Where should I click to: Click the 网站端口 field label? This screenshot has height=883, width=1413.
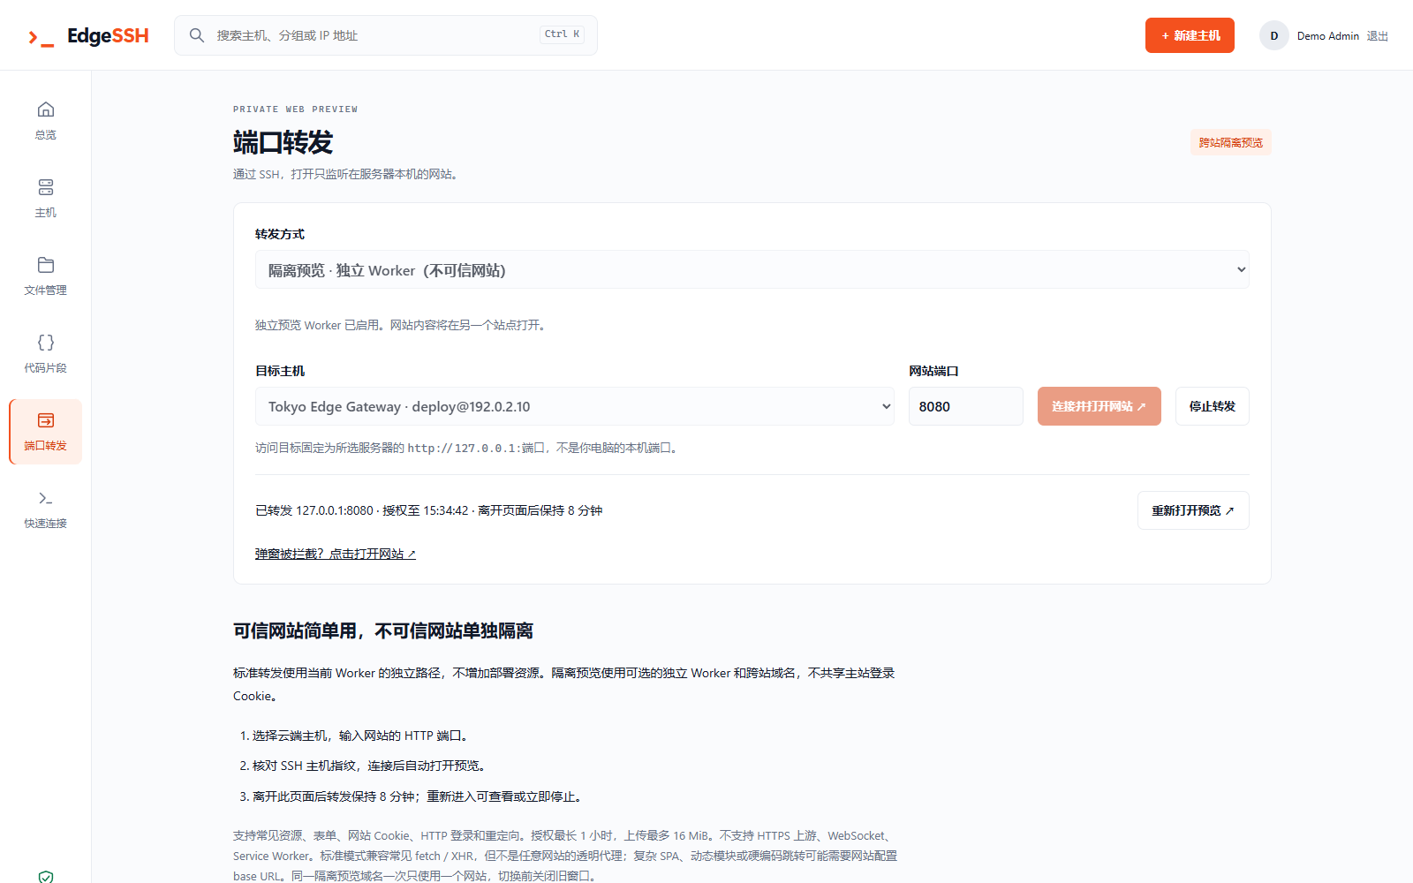pos(933,371)
